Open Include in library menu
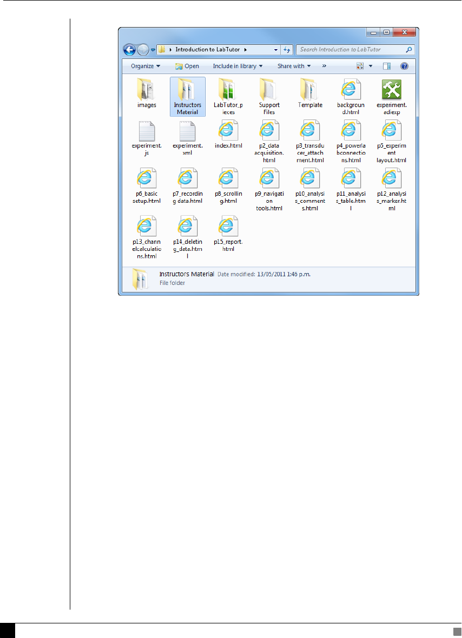 [237, 66]
